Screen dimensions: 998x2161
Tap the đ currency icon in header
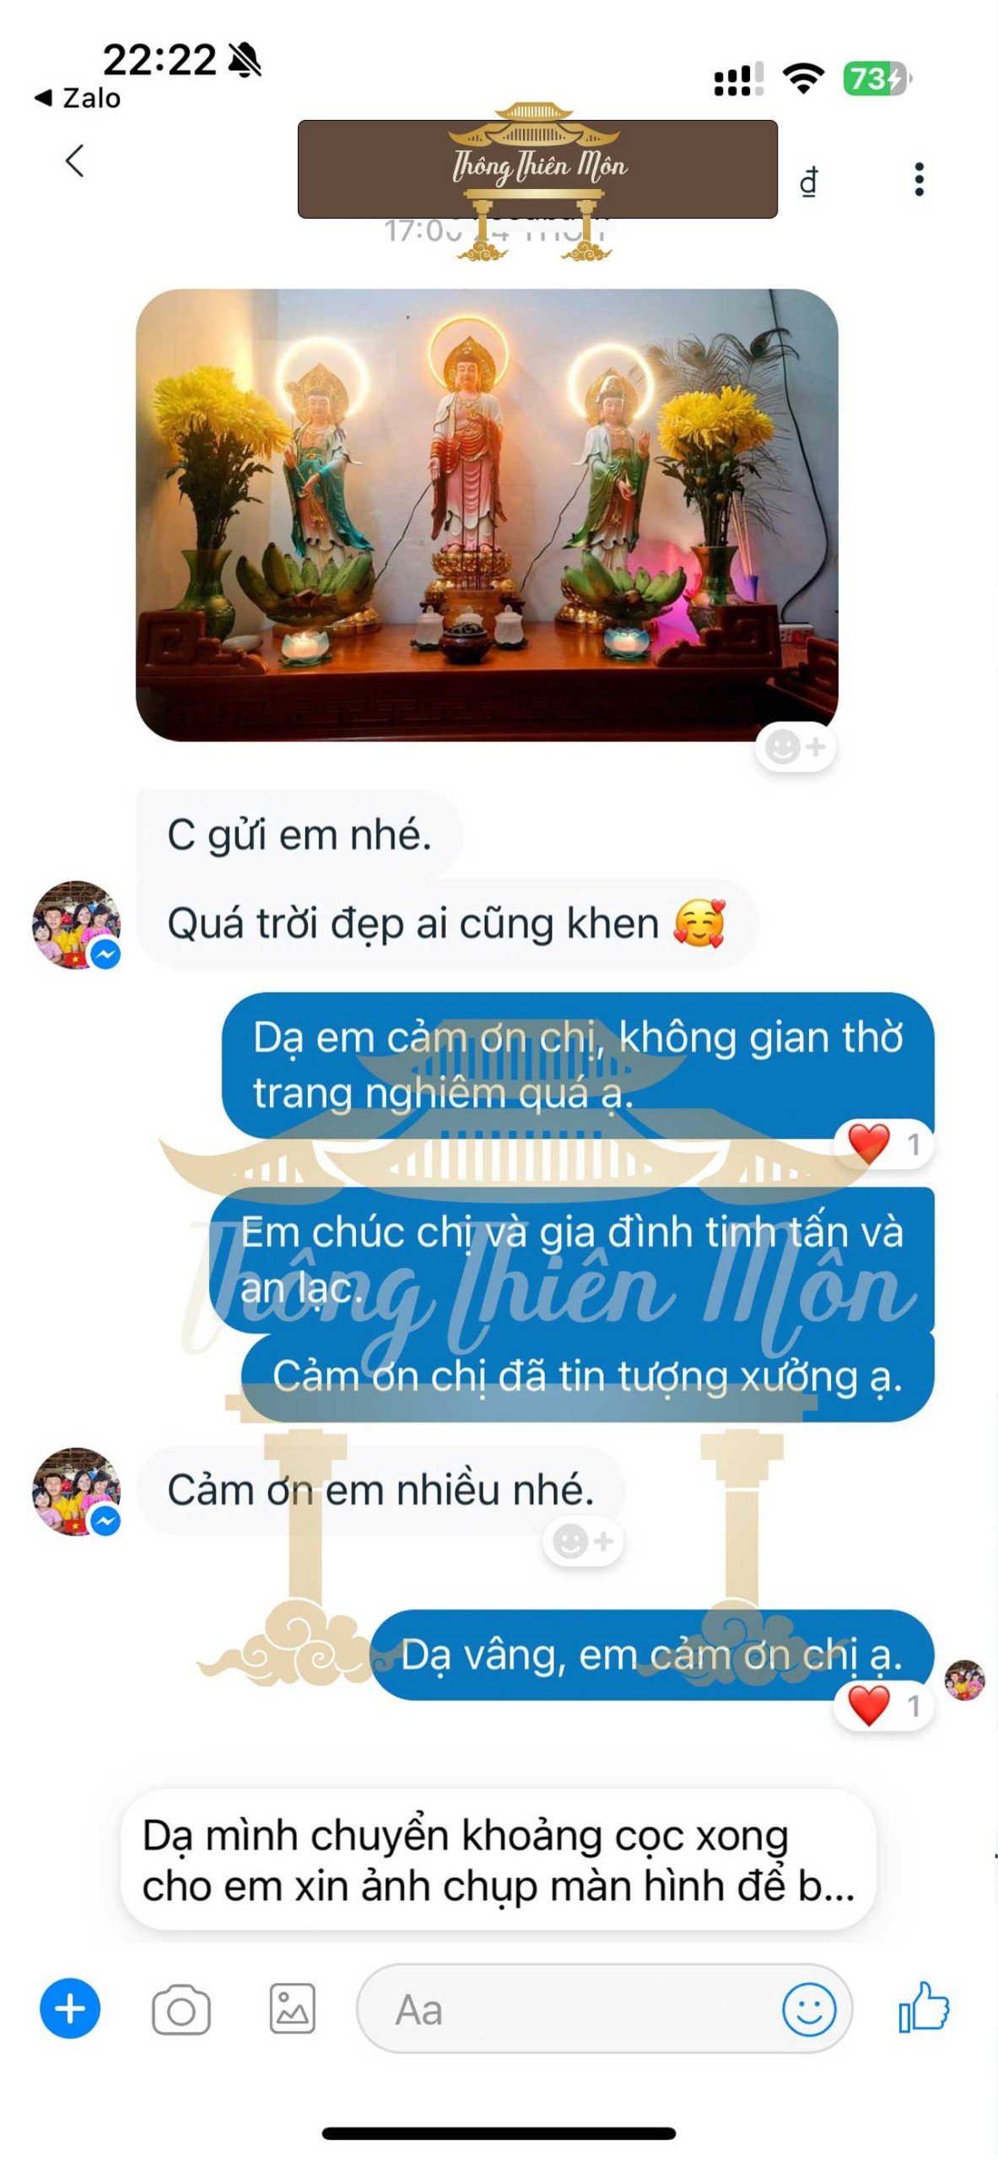point(808,181)
